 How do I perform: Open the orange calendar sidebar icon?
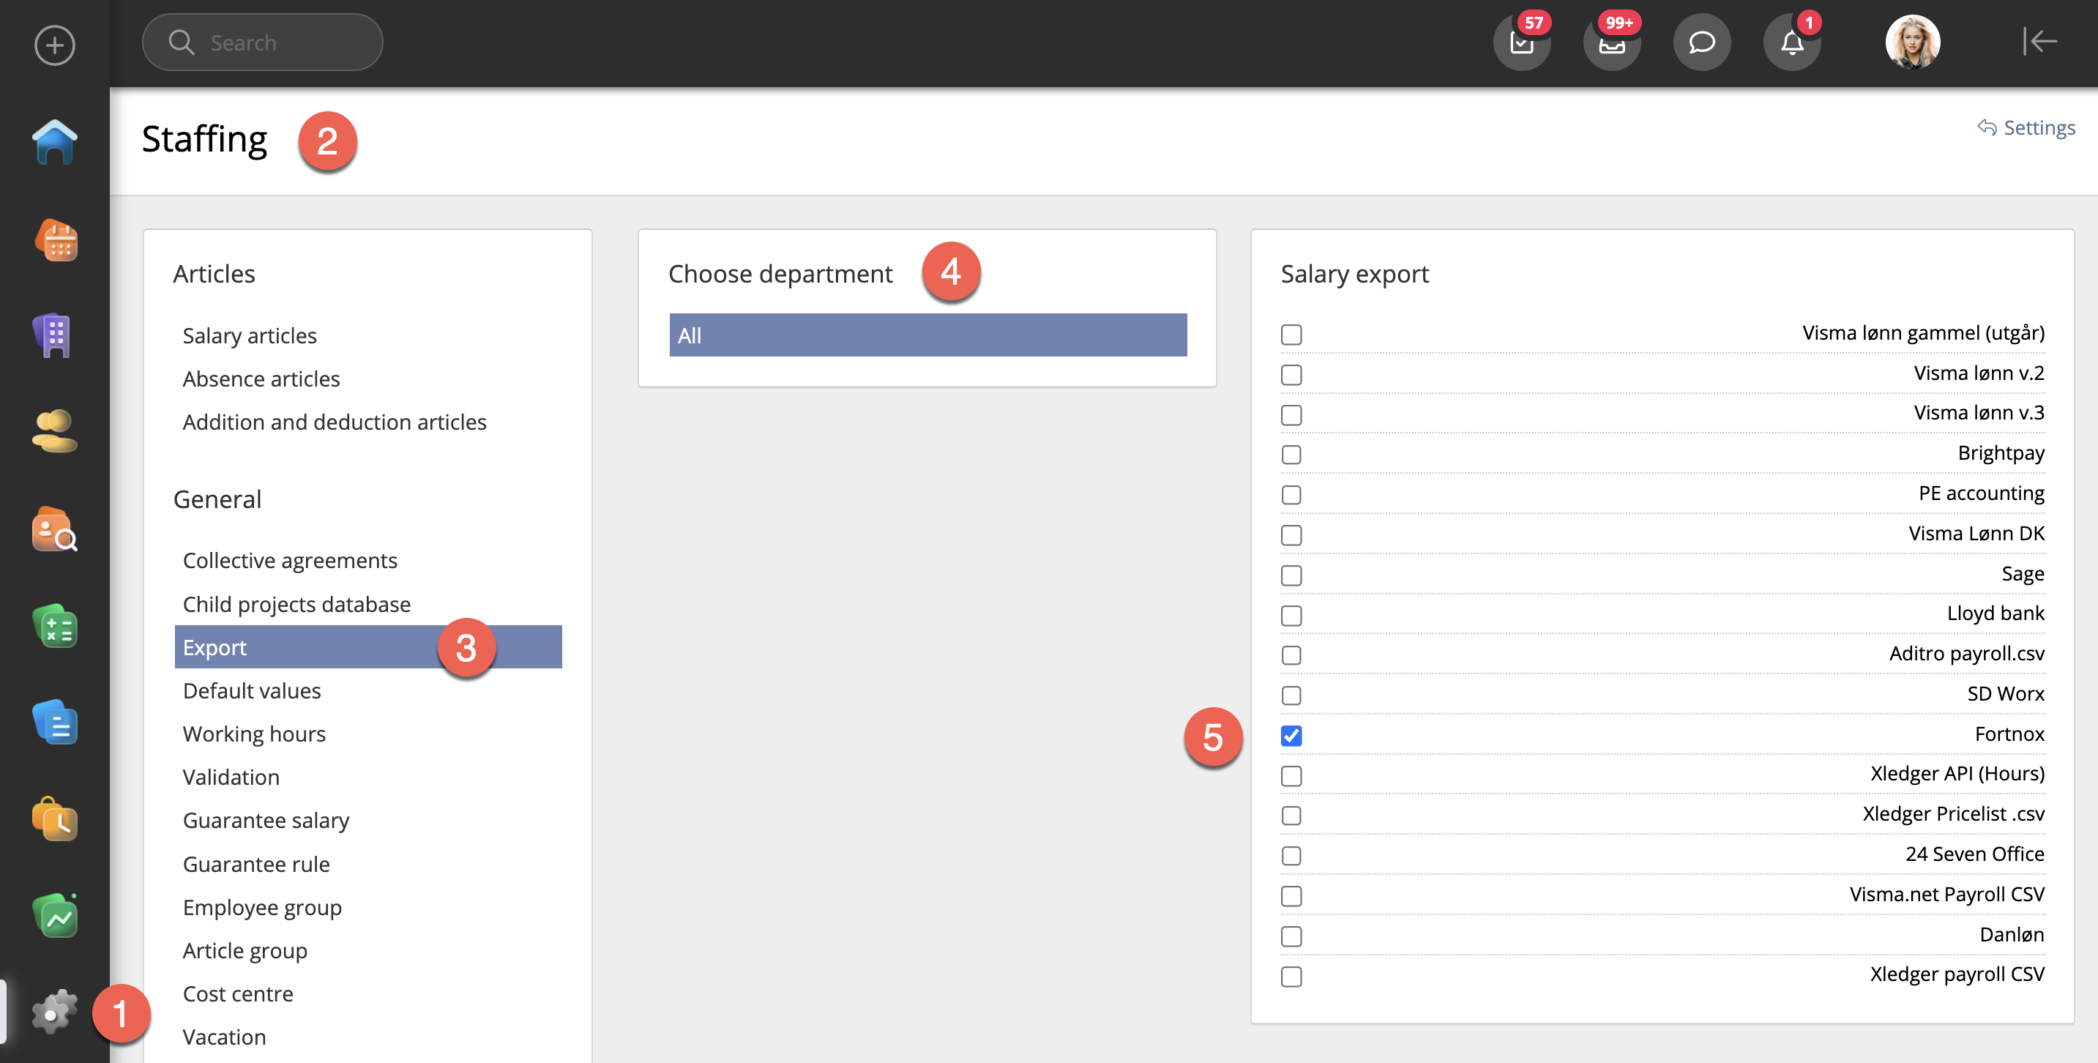[56, 239]
